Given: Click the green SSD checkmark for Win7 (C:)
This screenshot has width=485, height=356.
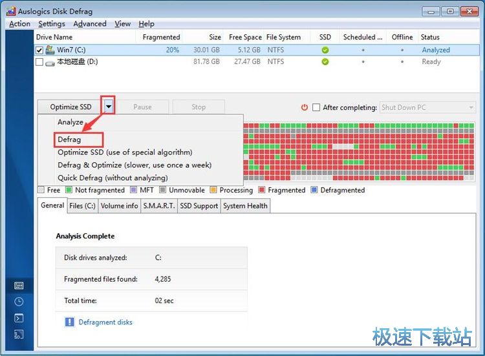Looking at the screenshot, I should [x=325, y=50].
